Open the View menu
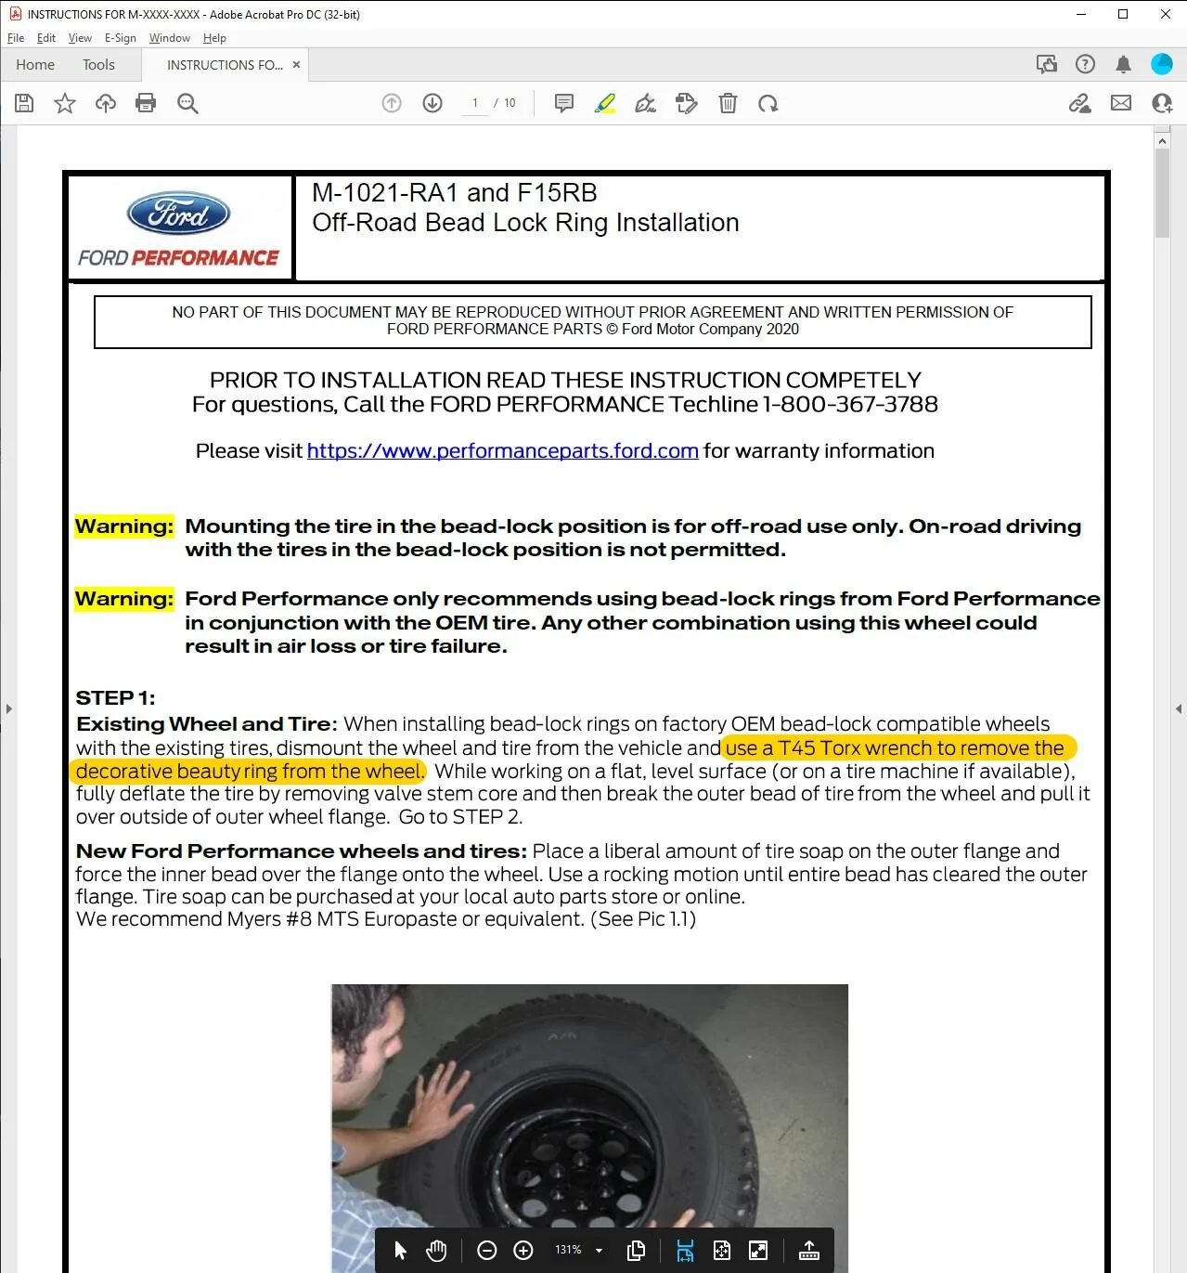The image size is (1187, 1273). 80,38
